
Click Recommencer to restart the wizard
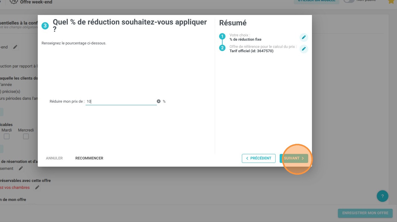89,158
